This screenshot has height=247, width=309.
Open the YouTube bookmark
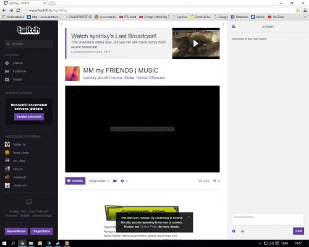[276, 17]
